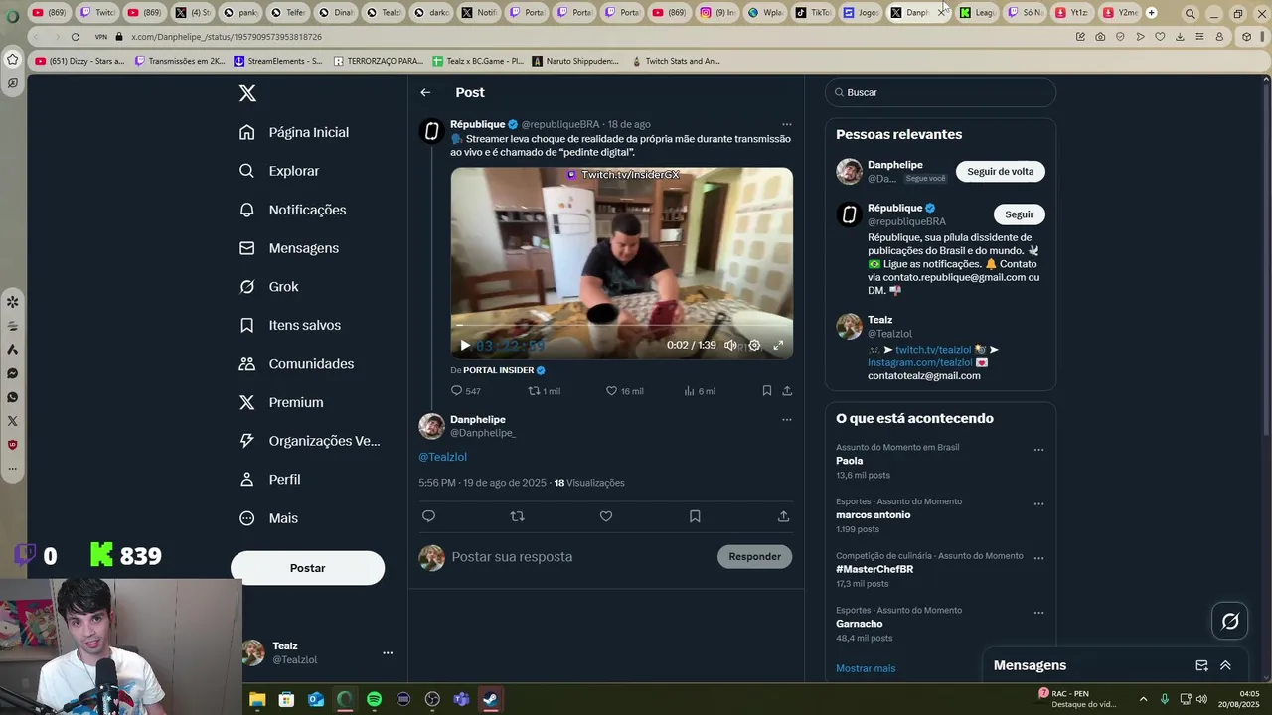The image size is (1272, 715).
Task: Open twitch.tv/tealzlol link
Action: coord(932,350)
